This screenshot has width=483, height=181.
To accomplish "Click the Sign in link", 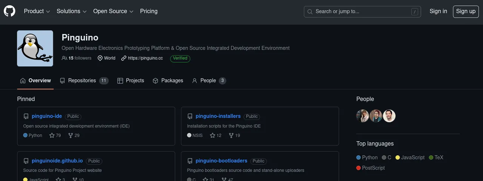I will pos(438,11).
